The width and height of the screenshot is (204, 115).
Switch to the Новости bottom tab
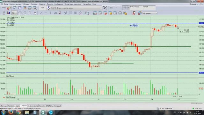coord(42,106)
